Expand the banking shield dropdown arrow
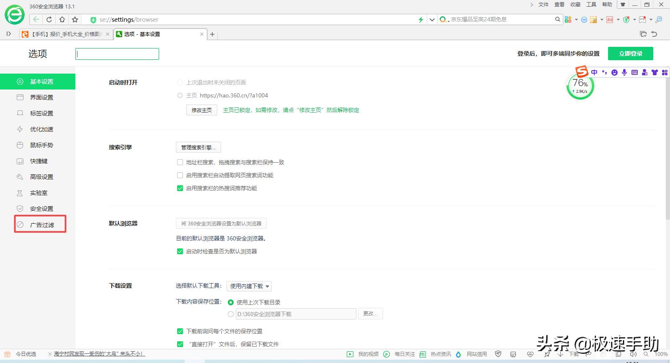The width and height of the screenshot is (670, 363). click(x=634, y=20)
